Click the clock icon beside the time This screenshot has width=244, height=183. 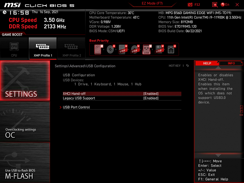coord(5,12)
